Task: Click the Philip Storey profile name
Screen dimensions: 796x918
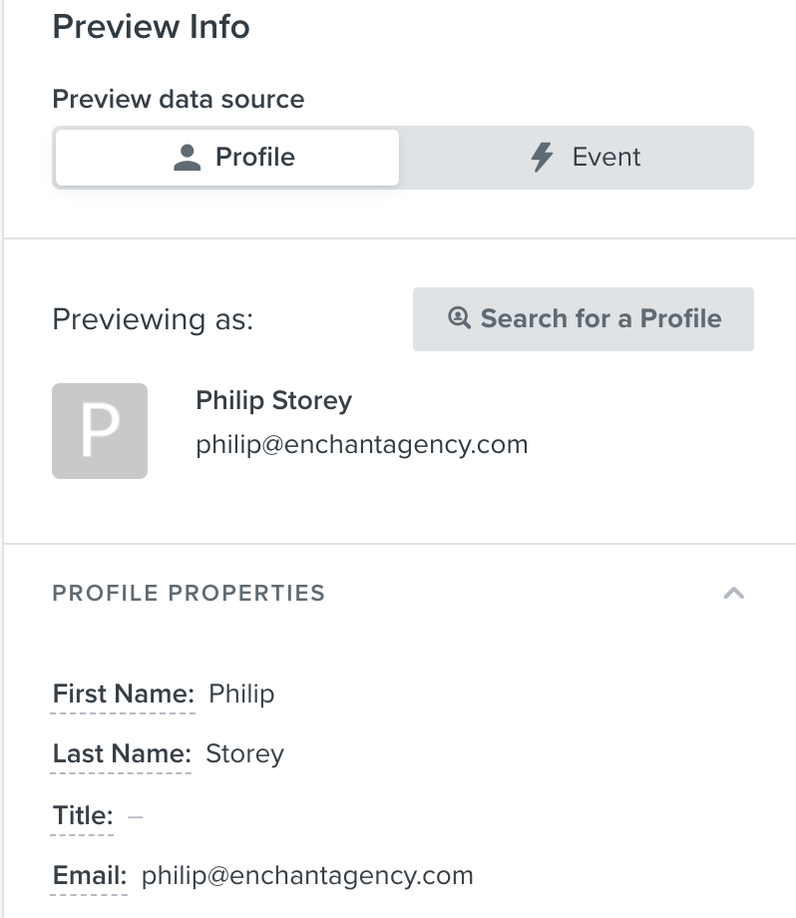Action: coord(273,401)
